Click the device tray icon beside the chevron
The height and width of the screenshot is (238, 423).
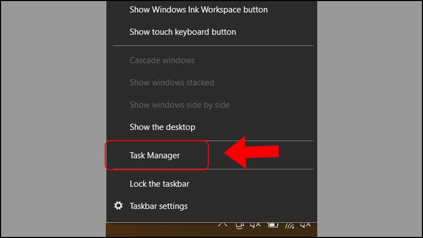[x=239, y=225]
